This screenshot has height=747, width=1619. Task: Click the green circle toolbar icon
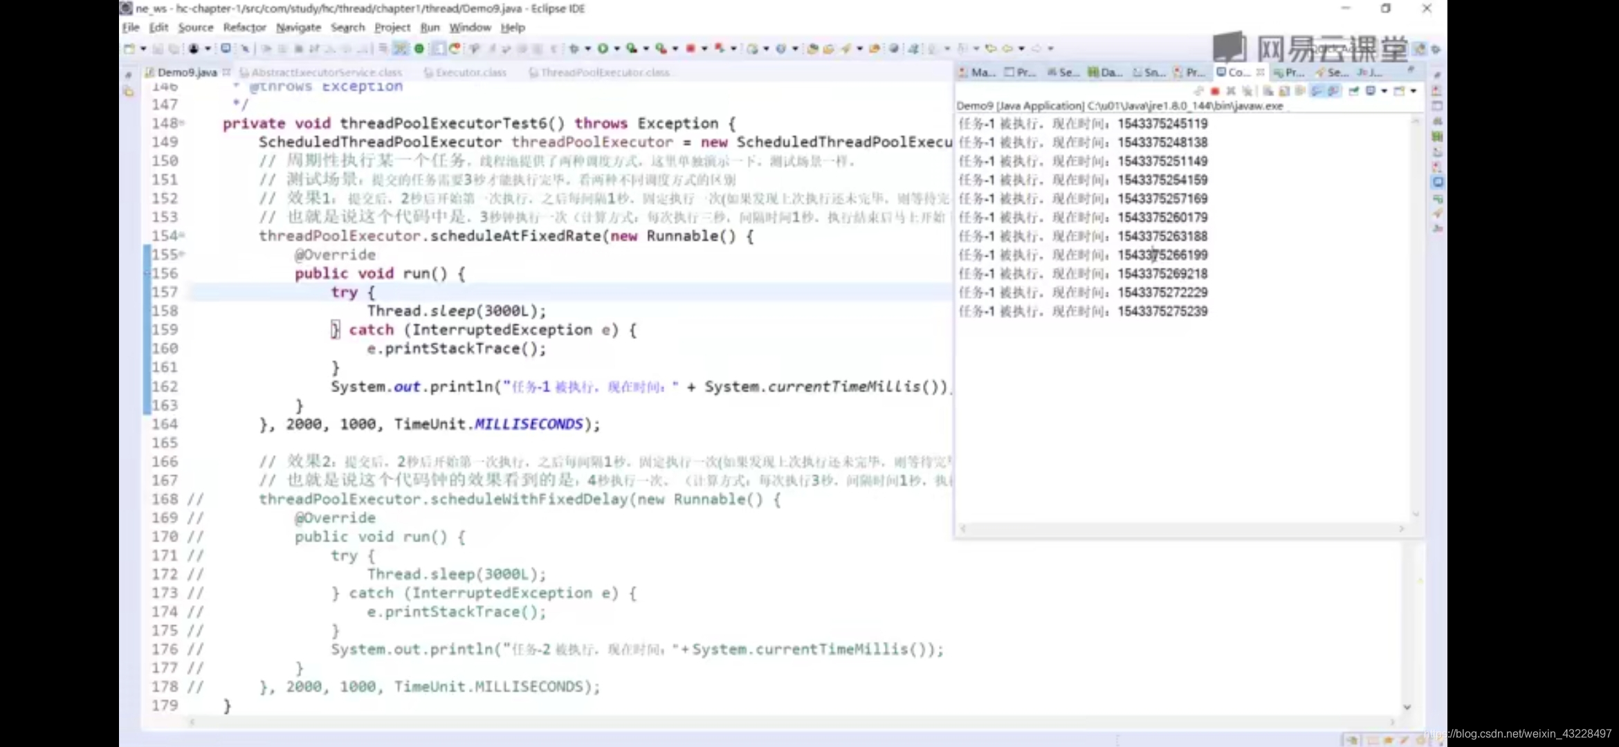tap(419, 48)
